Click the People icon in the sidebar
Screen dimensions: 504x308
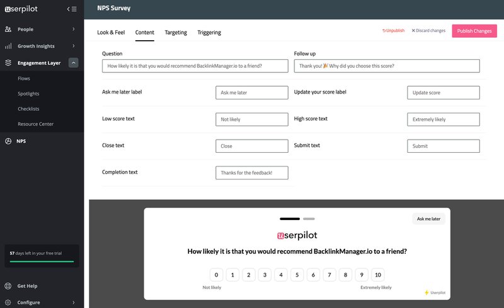pos(8,29)
